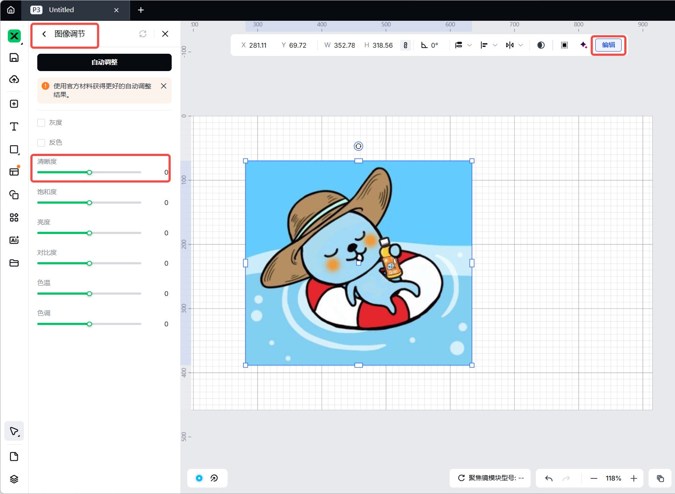The height and width of the screenshot is (494, 675).
Task: Click the 编辑 button
Action: click(608, 45)
